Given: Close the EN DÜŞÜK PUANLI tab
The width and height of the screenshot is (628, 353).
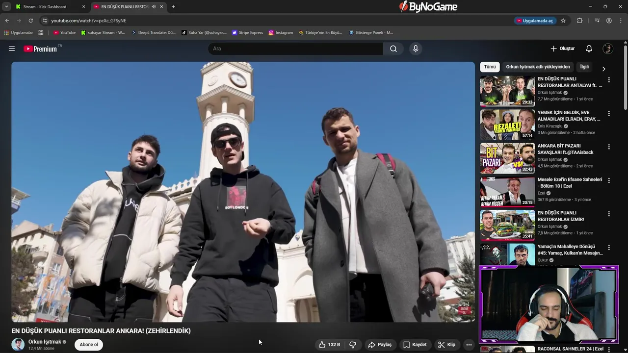Looking at the screenshot, I should pos(161,6).
